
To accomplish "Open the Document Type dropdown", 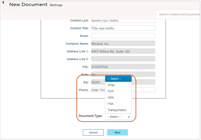I will (x=119, y=117).
